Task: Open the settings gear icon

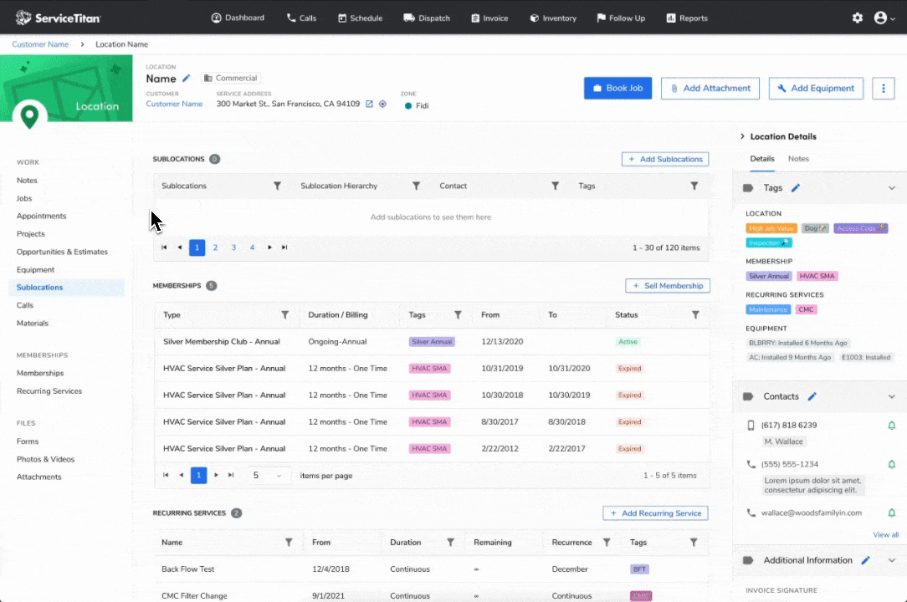Action: coord(858,18)
